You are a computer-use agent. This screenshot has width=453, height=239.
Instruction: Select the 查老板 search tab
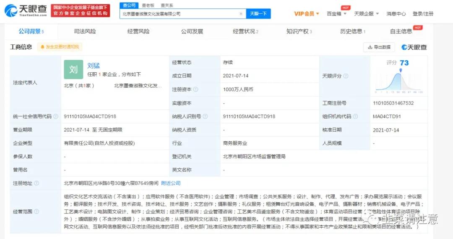(148, 5)
